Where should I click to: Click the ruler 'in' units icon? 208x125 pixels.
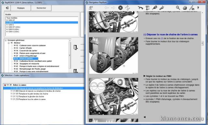pyautogui.click(x=192, y=8)
